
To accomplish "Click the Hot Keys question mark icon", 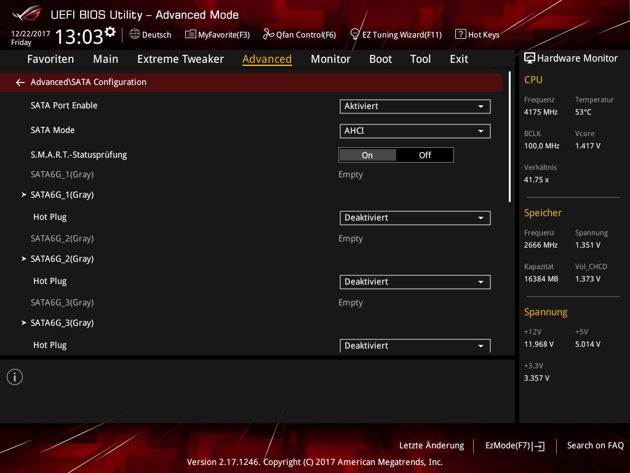I will [x=460, y=34].
